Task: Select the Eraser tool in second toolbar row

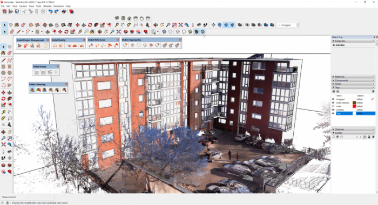Action: (x=12, y=31)
